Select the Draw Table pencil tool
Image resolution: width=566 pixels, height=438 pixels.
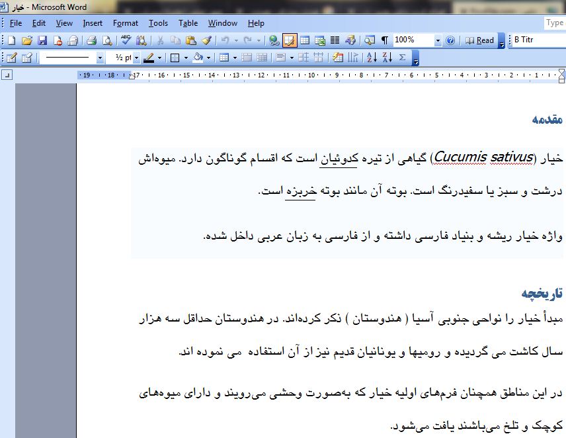tap(11, 58)
